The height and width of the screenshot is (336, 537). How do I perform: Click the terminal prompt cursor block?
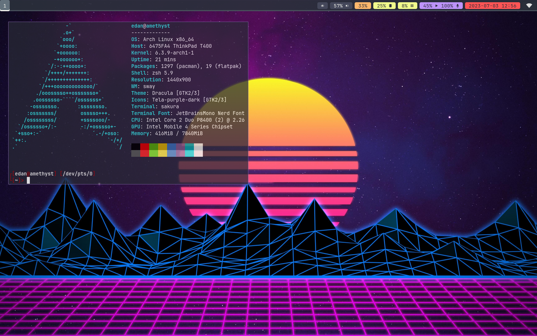click(28, 180)
